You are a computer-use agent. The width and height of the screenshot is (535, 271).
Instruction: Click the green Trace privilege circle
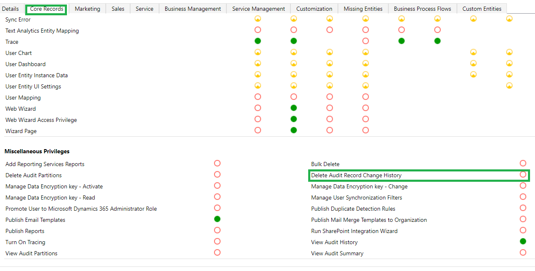(258, 41)
